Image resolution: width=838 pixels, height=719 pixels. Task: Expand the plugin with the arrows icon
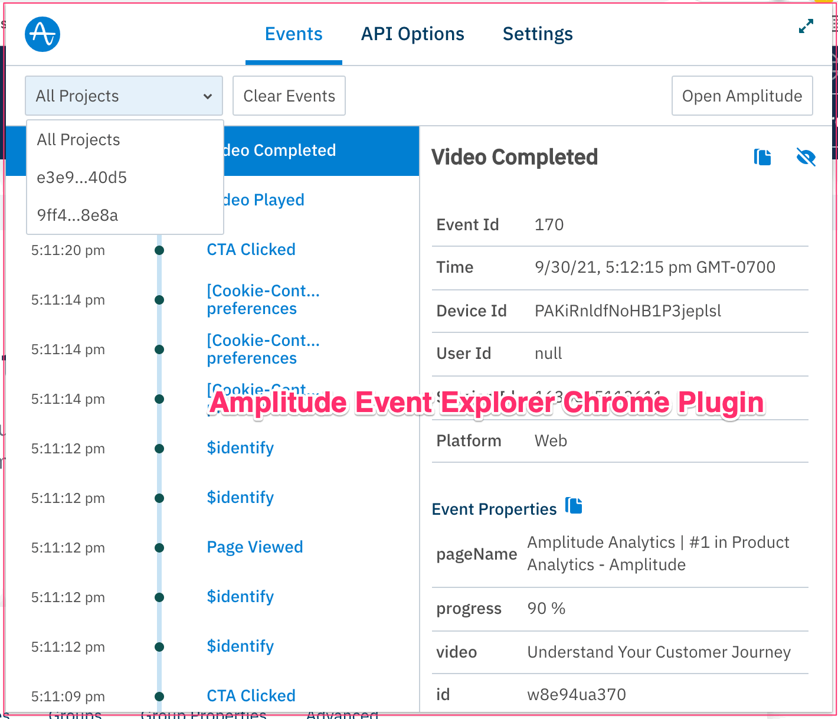coord(806,27)
